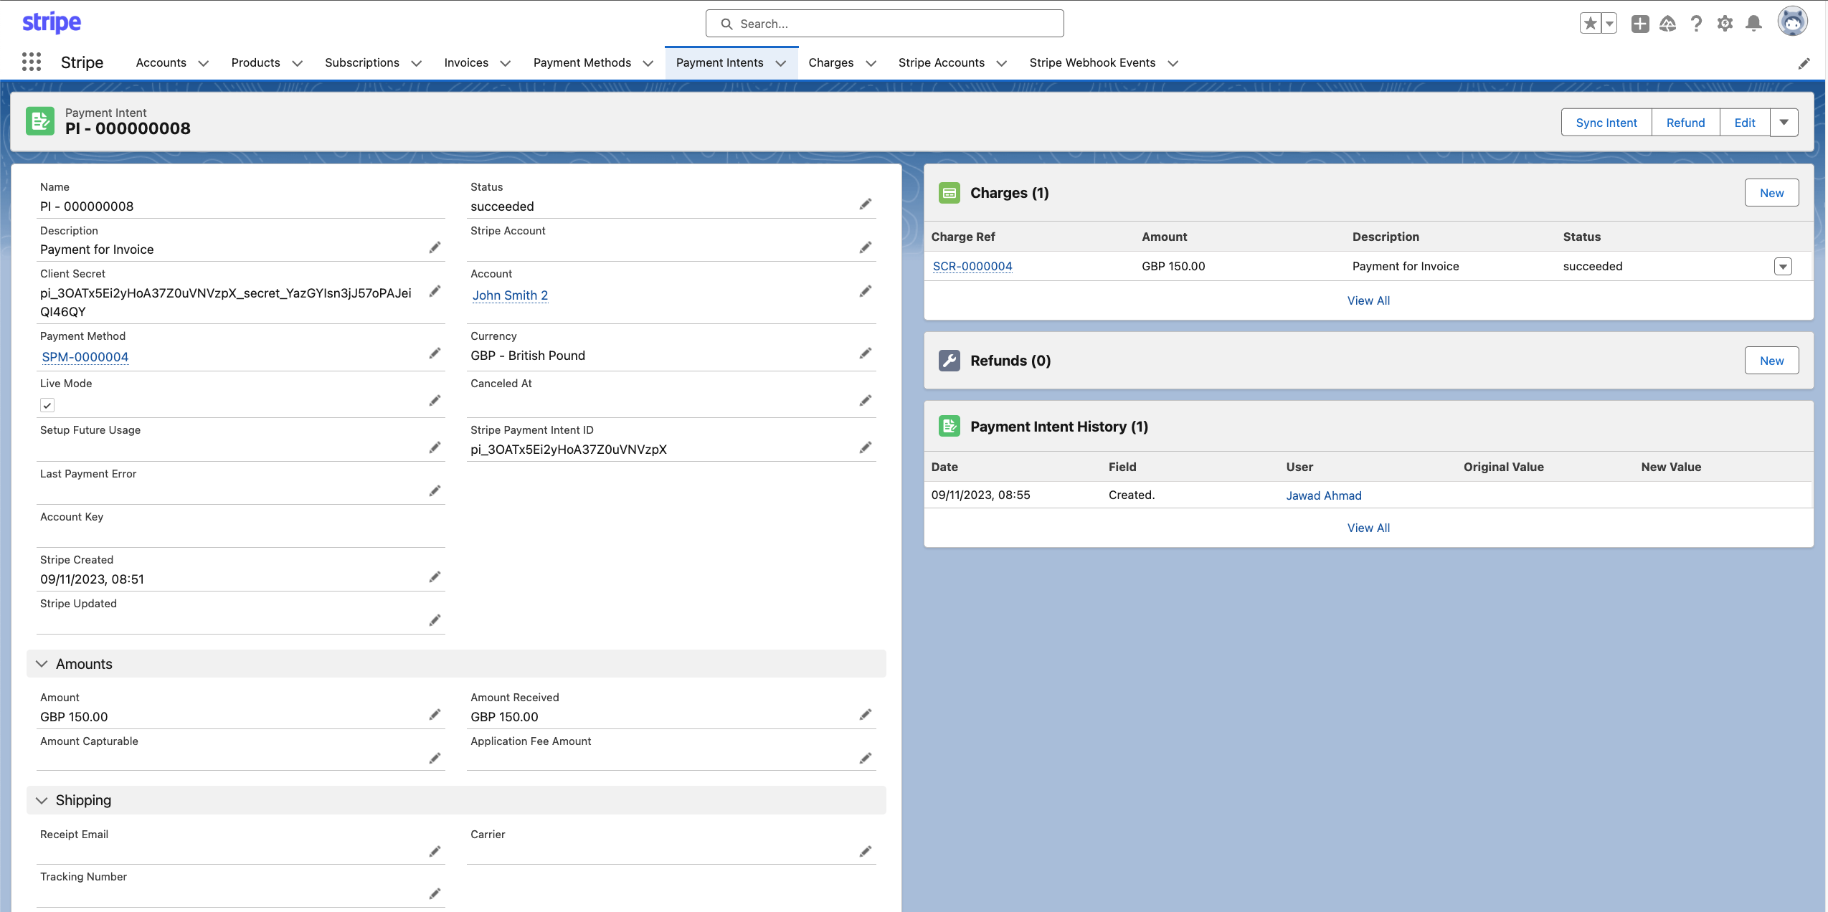
Task: Open the Invoices tab
Action: (466, 62)
